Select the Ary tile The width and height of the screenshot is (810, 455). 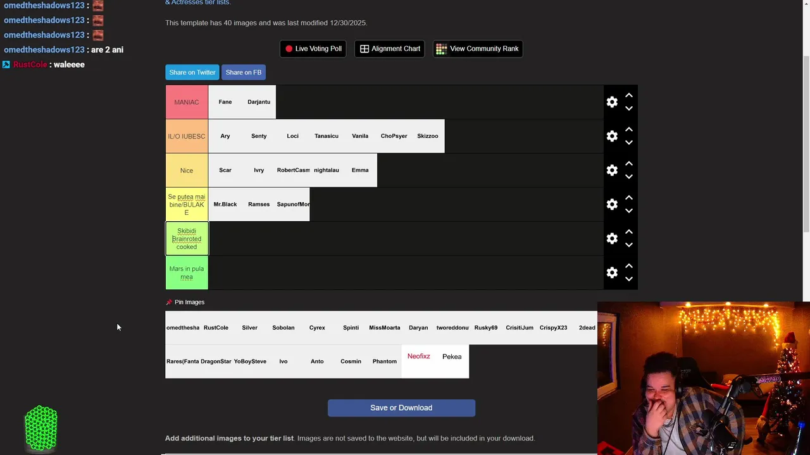click(x=225, y=136)
